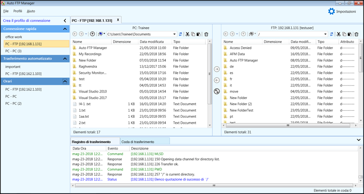Click the Impostazioni gear icon
Viewport: 364px width, 194px height.
point(331,12)
